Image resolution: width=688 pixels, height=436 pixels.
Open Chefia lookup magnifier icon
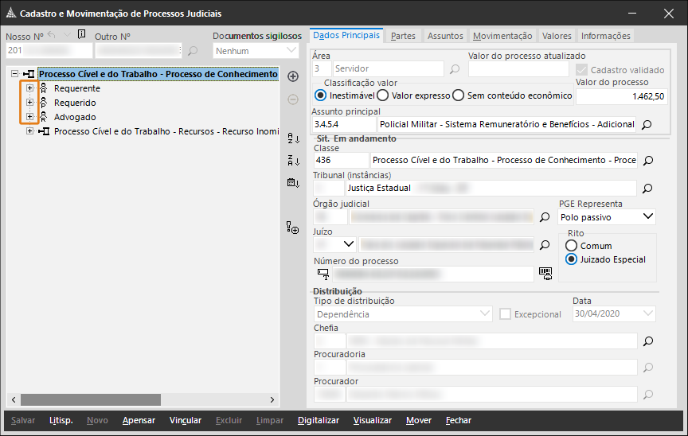pyautogui.click(x=647, y=341)
